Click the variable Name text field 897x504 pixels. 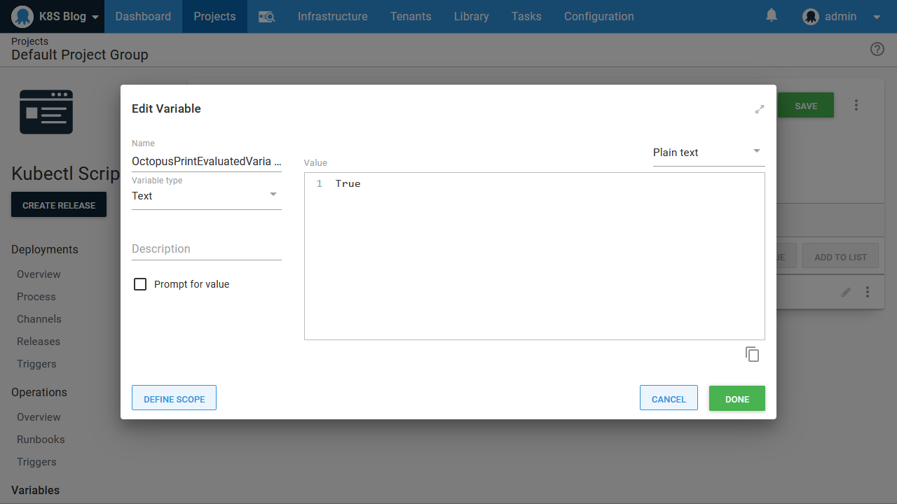206,161
